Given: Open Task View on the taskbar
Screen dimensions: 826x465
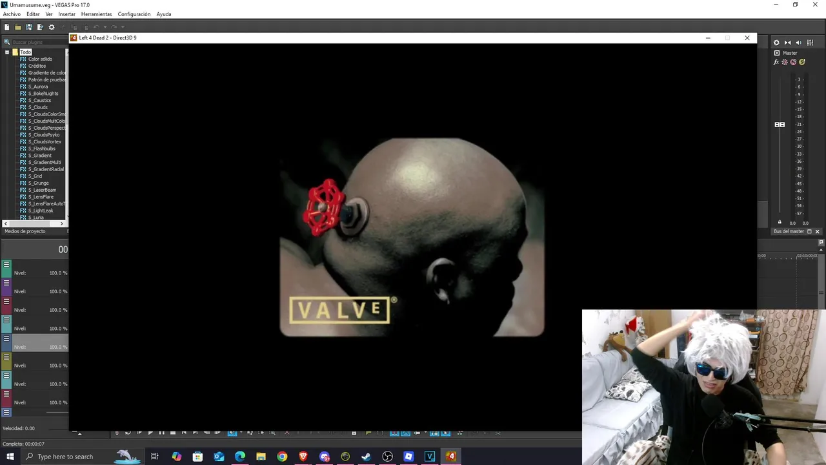Looking at the screenshot, I should pyautogui.click(x=155, y=457).
